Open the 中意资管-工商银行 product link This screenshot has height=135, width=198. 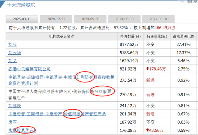tap(57, 114)
